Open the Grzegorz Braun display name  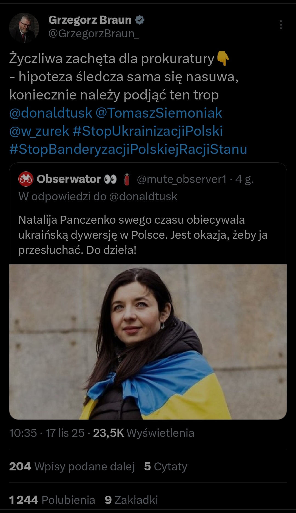coord(90,20)
